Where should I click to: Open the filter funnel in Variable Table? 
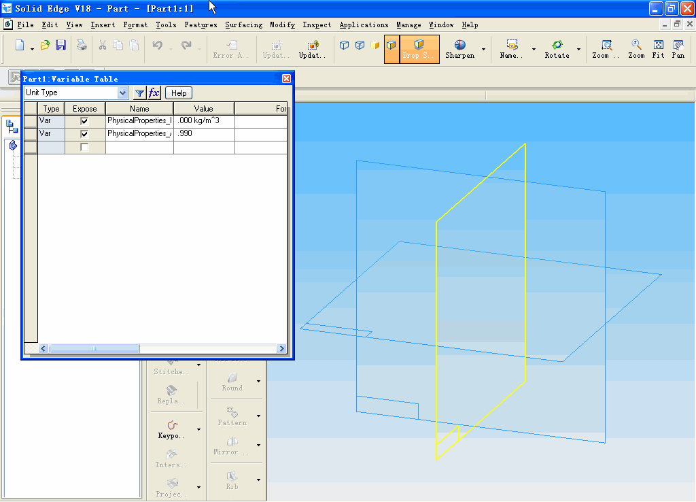(x=140, y=93)
